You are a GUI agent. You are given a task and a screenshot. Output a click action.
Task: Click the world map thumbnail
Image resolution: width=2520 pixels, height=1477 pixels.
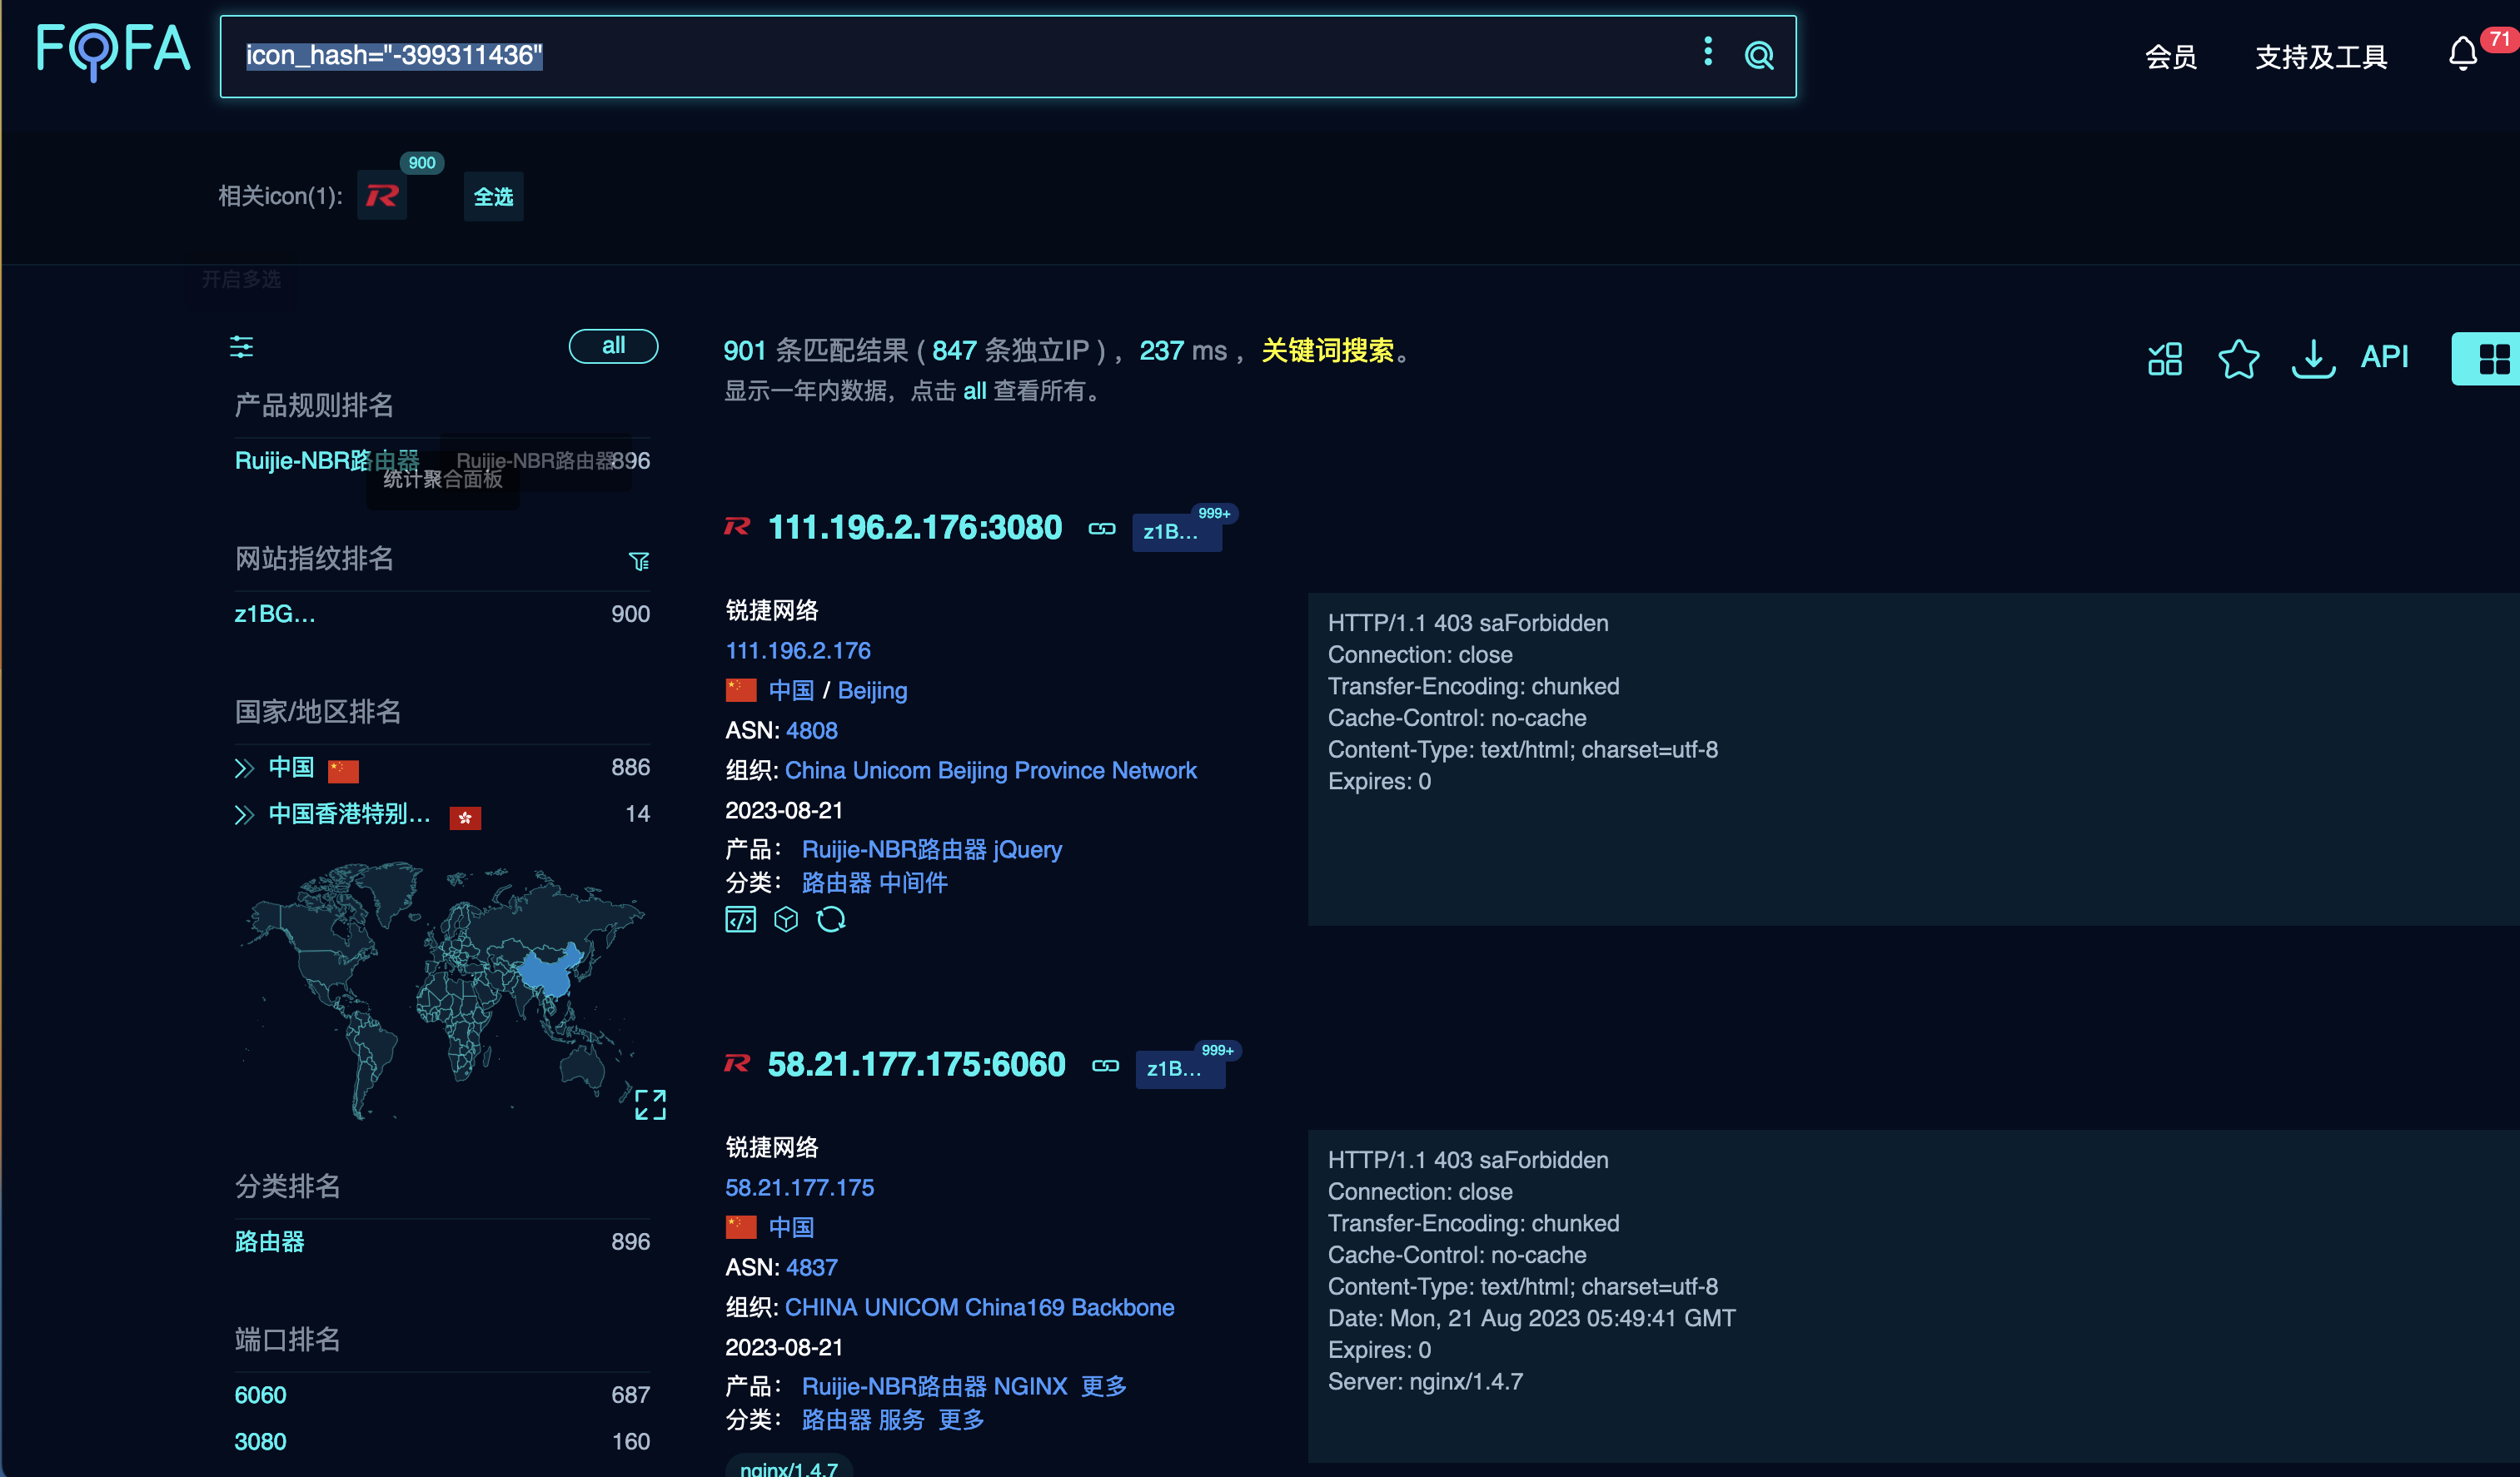(x=444, y=990)
